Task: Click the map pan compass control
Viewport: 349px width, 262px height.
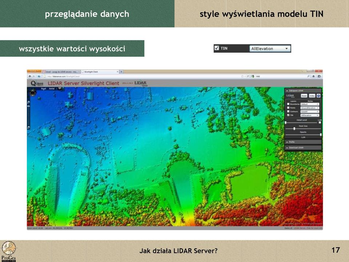Action: 33,92
